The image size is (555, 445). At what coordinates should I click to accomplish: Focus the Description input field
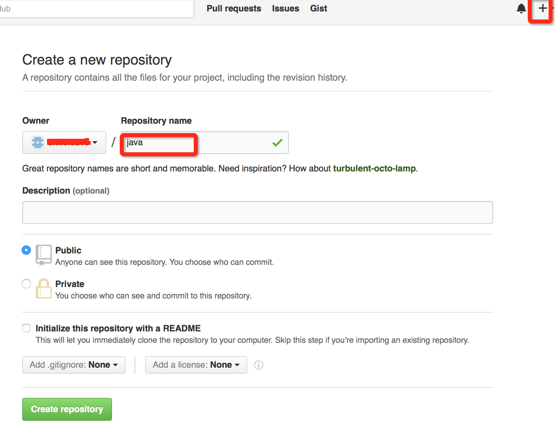258,212
